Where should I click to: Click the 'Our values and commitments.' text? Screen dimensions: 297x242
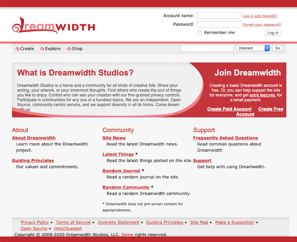[48, 167]
